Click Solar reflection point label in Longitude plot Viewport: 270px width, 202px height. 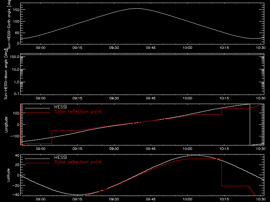click(x=78, y=111)
